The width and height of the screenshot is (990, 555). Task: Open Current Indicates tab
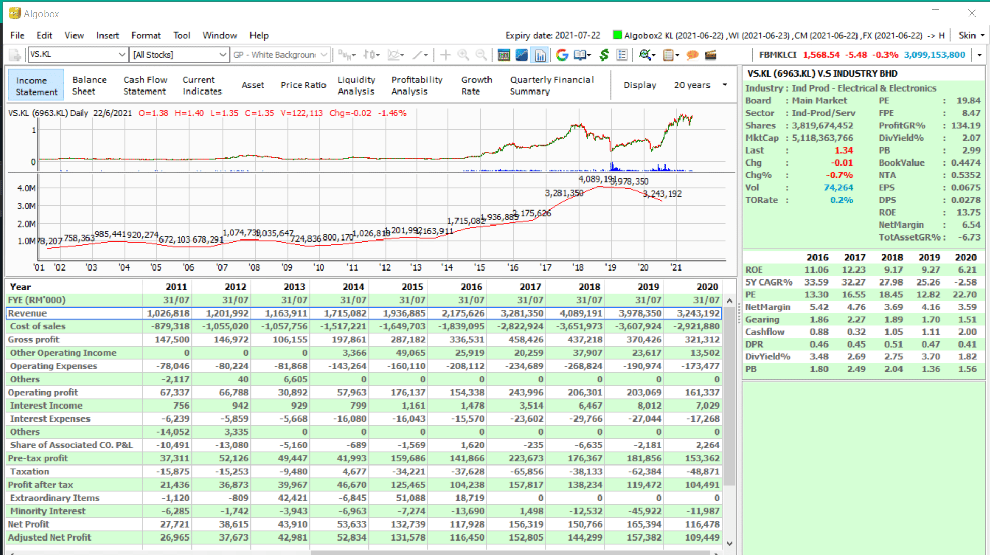pos(202,85)
